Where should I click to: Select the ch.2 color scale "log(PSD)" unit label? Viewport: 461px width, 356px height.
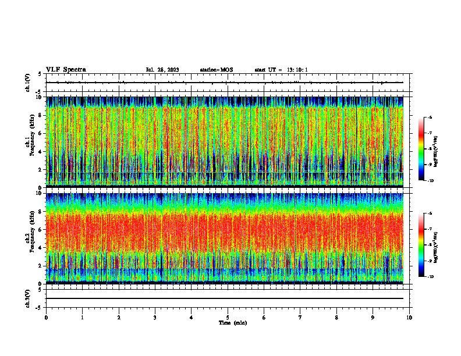click(x=436, y=248)
